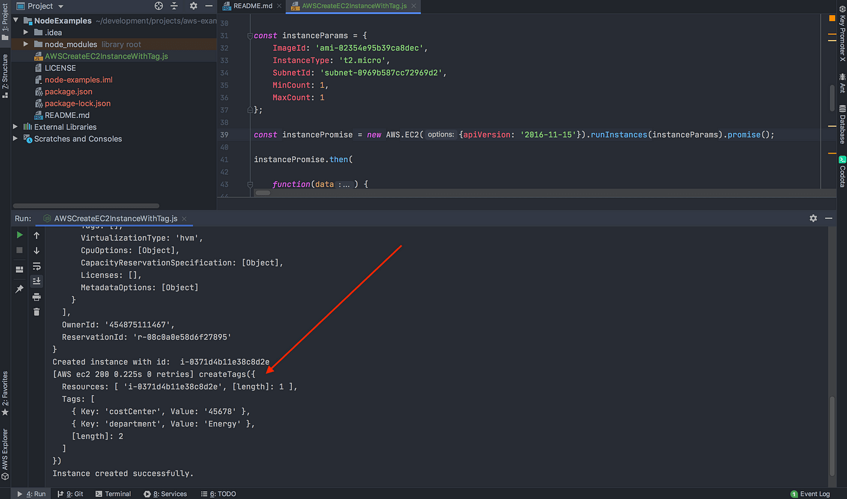Open the Database tool window
847x499 pixels.
coord(842,124)
